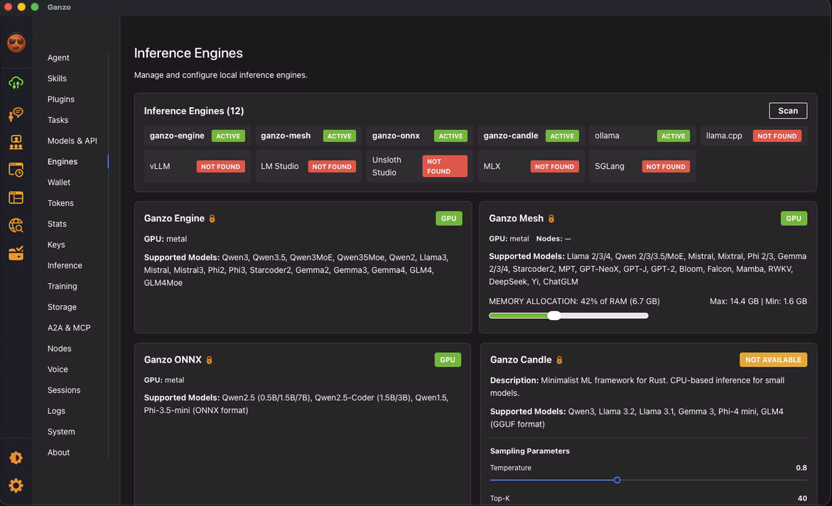Click the Ganzo avatar logo
The width and height of the screenshot is (832, 506).
click(16, 43)
